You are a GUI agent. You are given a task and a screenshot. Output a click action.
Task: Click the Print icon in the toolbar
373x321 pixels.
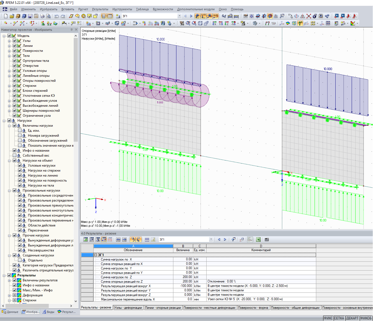42,16
